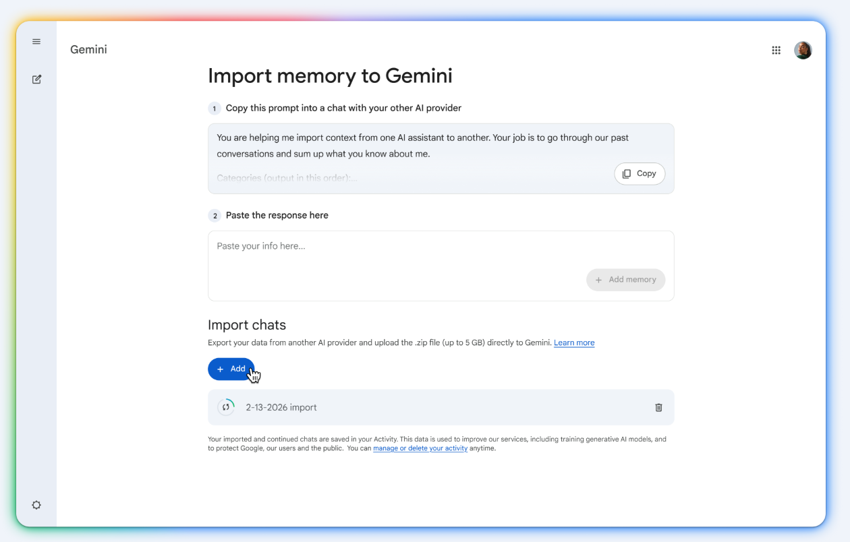The image size is (850, 542).
Task: Click inside the prompt text box
Action: (x=405, y=146)
